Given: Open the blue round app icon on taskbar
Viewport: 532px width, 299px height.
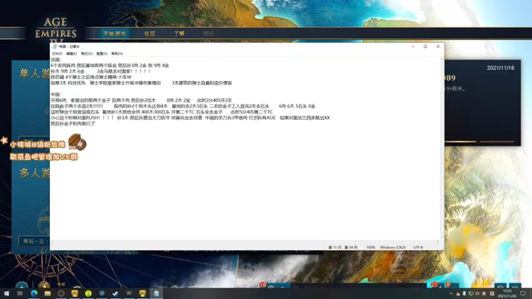Looking at the screenshot, I should point(102,293).
